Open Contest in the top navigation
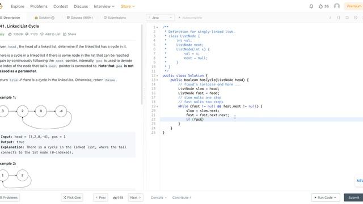This screenshot has width=363, height=204. 61,6
